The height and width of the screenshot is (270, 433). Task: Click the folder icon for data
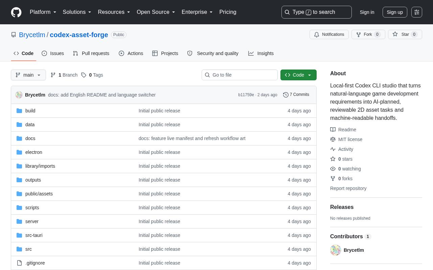[x=19, y=125]
